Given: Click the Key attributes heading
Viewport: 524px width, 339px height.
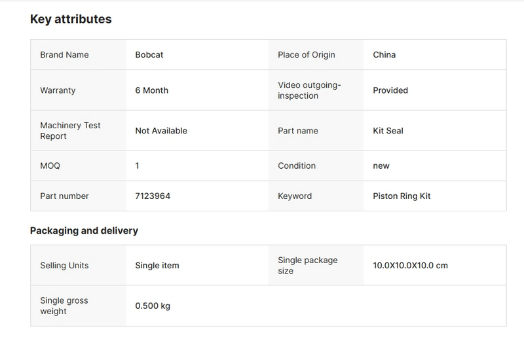Looking at the screenshot, I should point(71,19).
